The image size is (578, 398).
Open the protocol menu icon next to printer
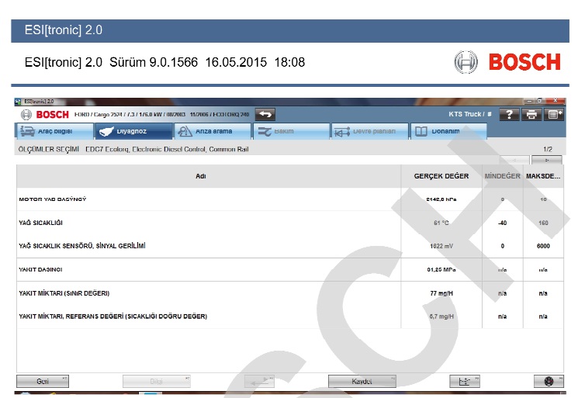click(554, 115)
